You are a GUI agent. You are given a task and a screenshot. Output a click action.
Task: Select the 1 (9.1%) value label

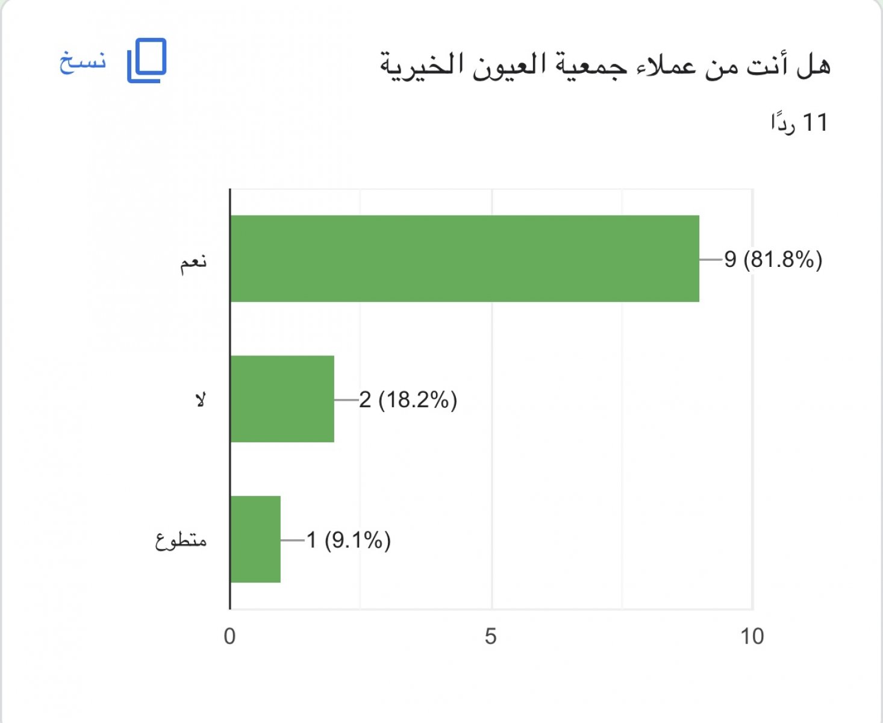pos(348,540)
